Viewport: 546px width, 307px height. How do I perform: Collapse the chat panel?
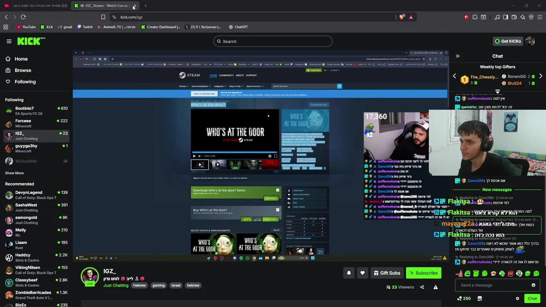[458, 56]
